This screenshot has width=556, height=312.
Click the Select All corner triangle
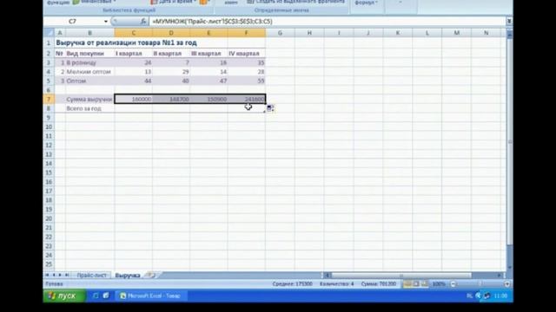click(x=49, y=33)
